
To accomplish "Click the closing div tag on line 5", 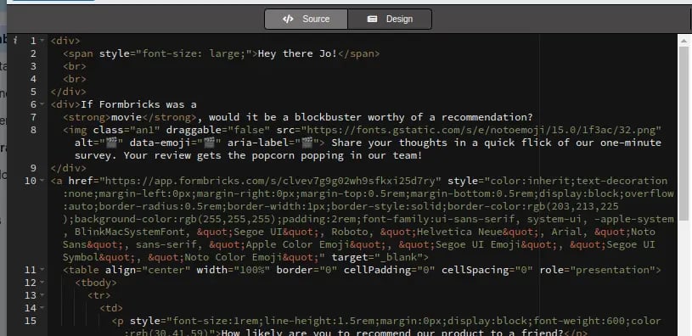I will [x=69, y=92].
